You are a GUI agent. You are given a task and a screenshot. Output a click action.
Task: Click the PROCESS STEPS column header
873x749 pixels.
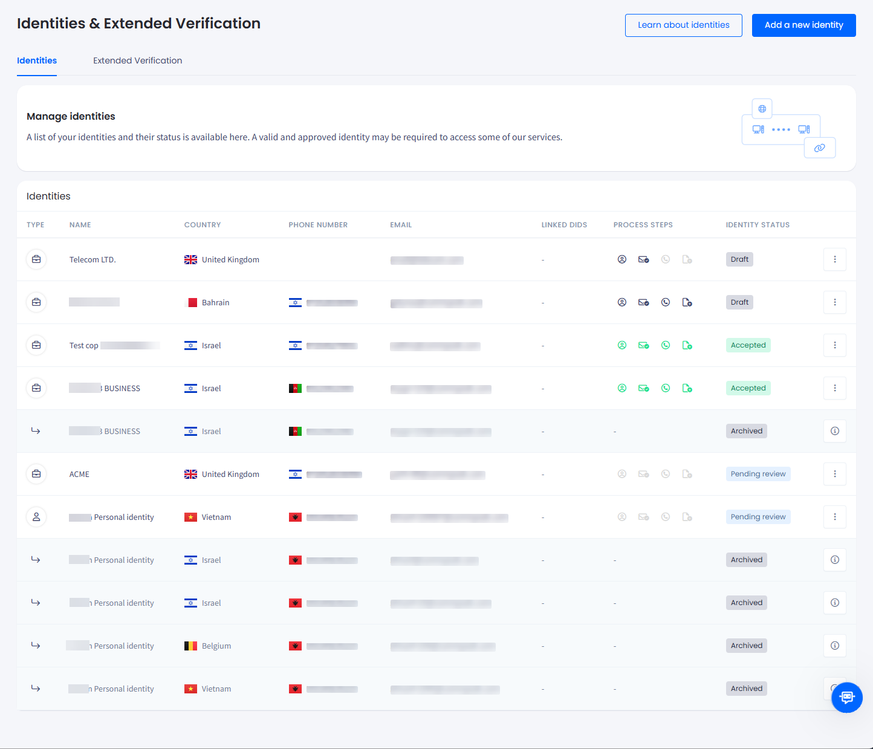[x=643, y=225]
